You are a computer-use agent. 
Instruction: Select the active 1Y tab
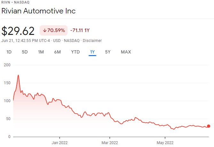coord(92,52)
